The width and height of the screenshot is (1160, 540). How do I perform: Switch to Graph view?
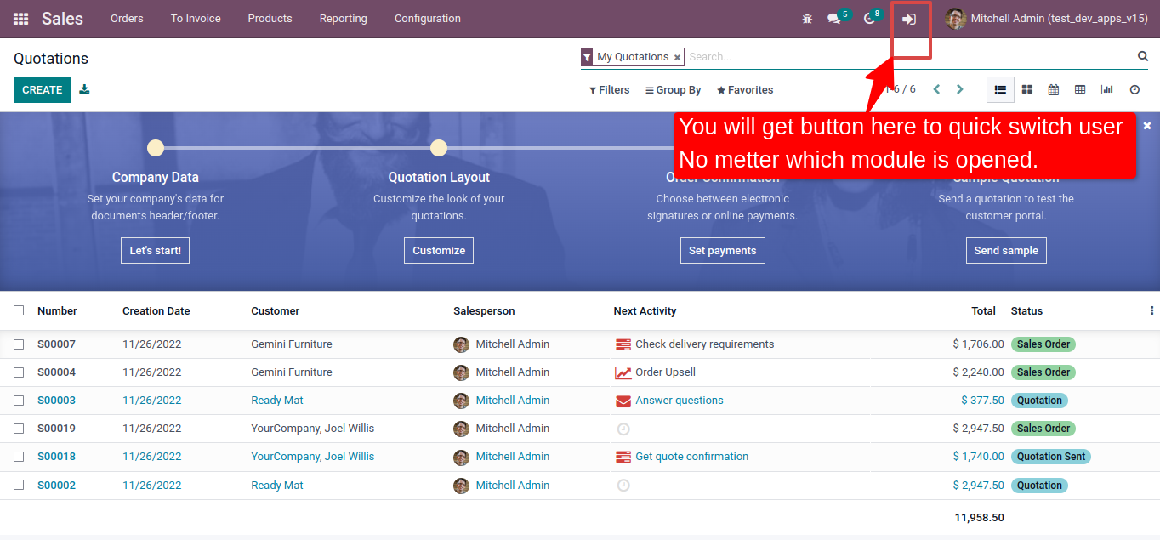coord(1107,89)
